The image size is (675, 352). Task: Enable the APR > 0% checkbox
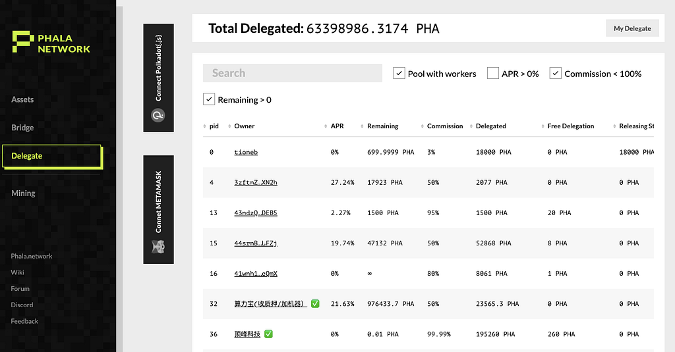coord(493,73)
